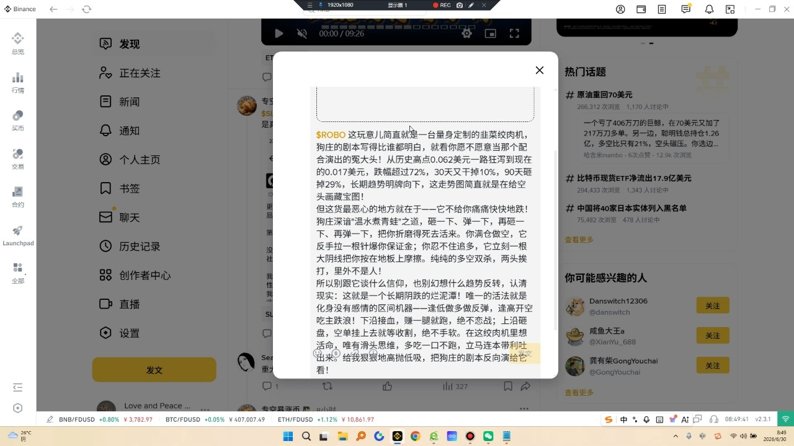
Task: Open the hexagon settings icon at bottom left
Action: point(18,408)
